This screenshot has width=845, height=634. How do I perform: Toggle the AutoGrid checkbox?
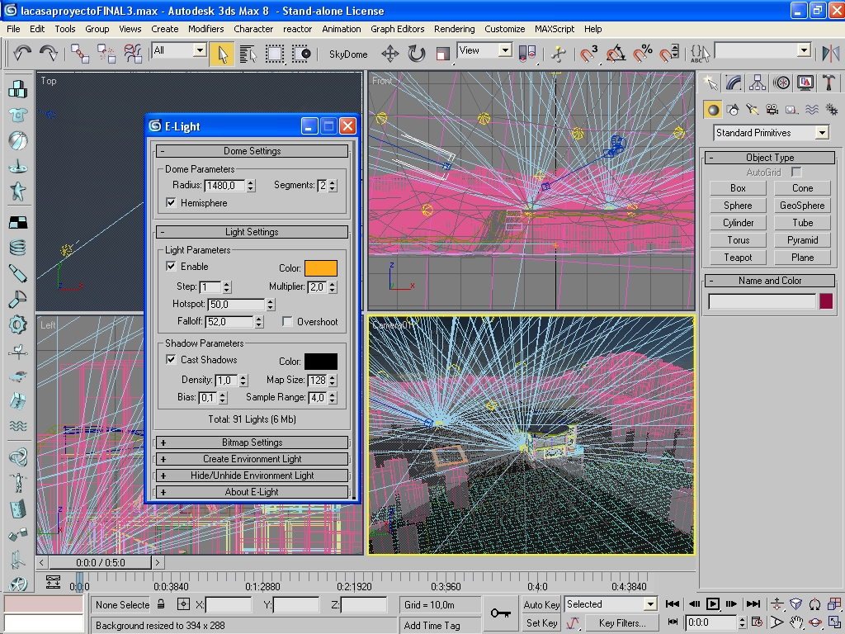796,172
